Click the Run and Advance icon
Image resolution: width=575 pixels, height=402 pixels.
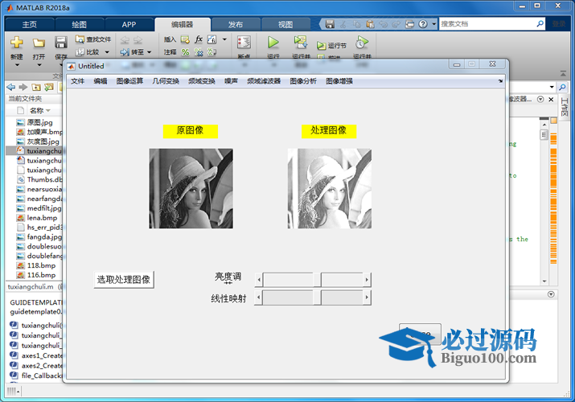point(301,42)
